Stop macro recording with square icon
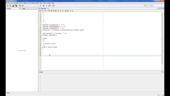170x96 pixels. [x=73, y=11]
